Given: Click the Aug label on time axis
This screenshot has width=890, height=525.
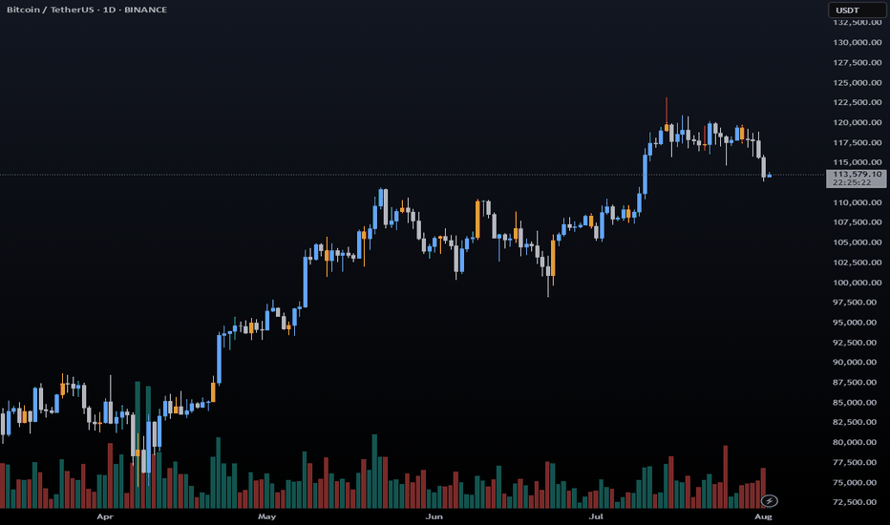Looking at the screenshot, I should click(763, 516).
